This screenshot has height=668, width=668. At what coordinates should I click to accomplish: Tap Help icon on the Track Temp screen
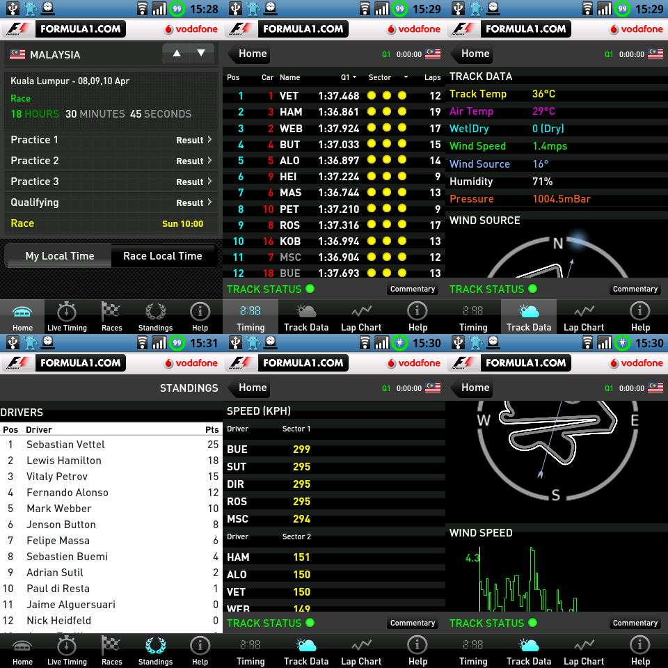[x=640, y=316]
